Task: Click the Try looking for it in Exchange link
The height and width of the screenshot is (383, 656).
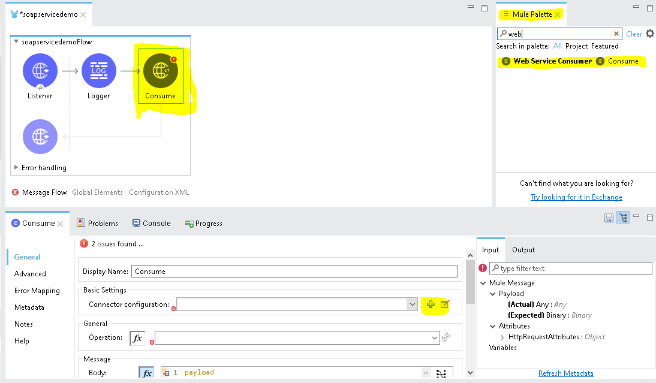Action: [576, 197]
